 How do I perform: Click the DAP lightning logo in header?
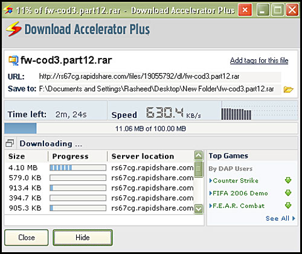[13, 29]
